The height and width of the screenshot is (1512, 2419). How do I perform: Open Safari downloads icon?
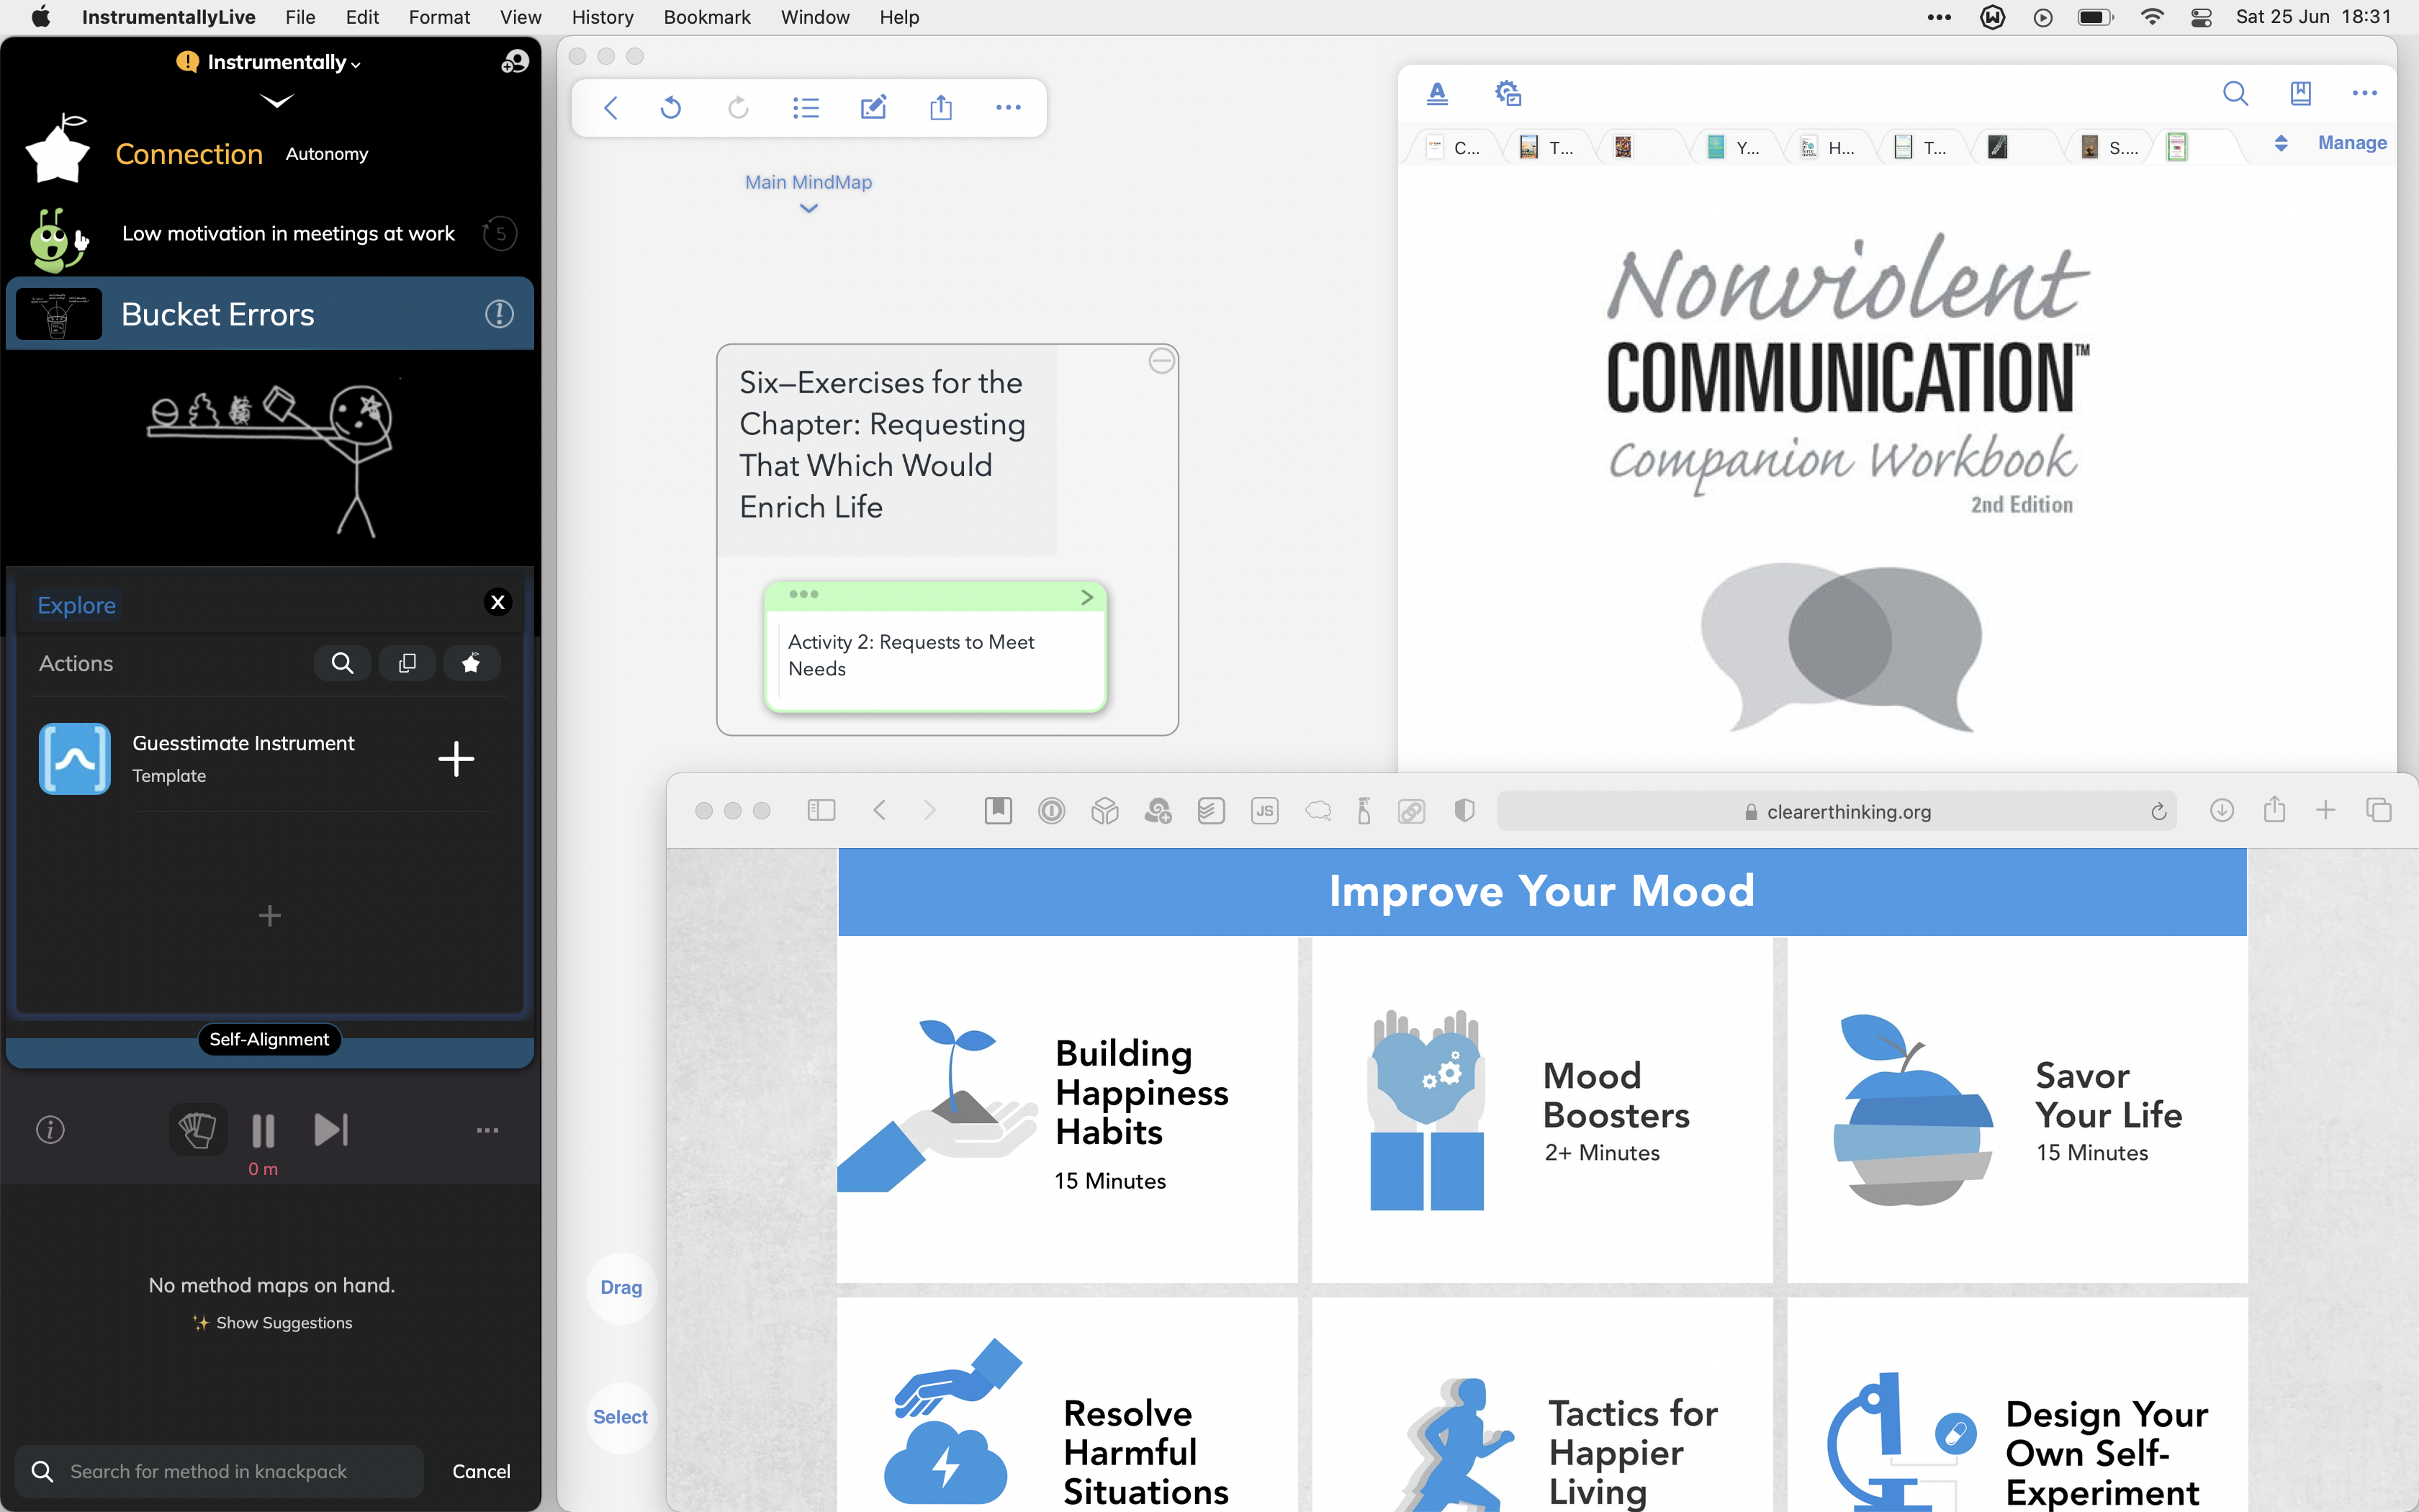coord(2221,810)
